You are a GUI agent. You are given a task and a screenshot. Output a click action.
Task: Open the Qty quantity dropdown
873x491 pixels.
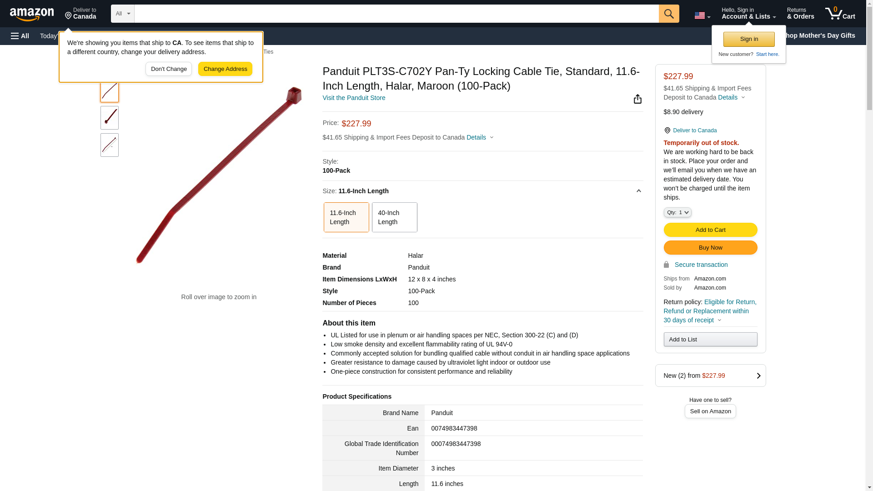pos(677,212)
